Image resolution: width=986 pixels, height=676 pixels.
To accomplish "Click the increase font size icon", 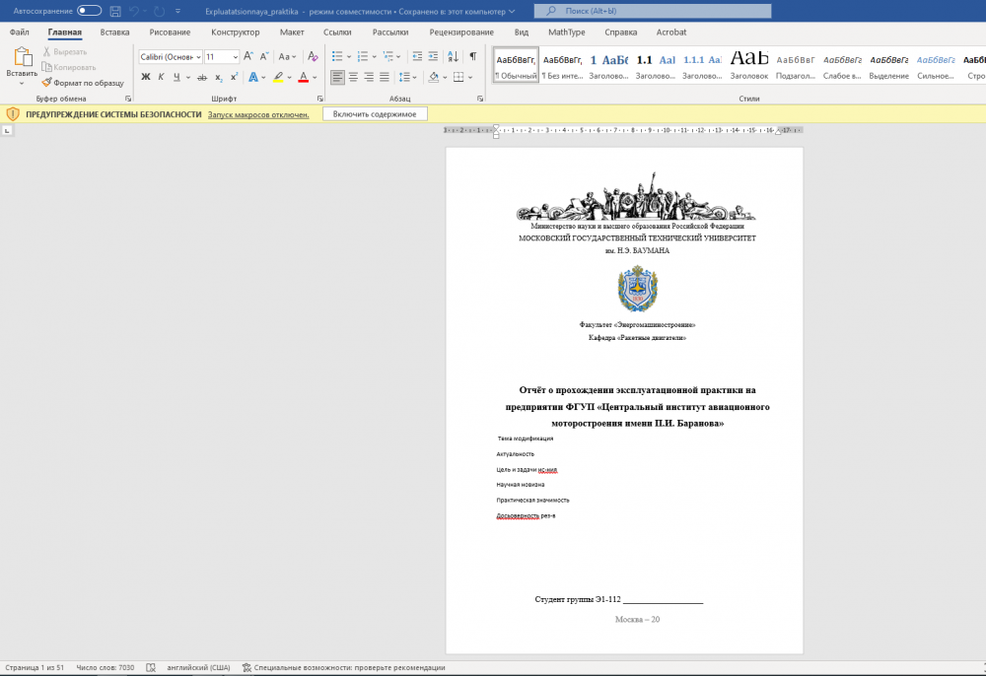I will pos(248,56).
